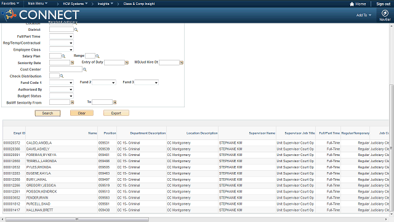394x222 pixels.
Task: Sort by Position column header
Action: pos(110,133)
